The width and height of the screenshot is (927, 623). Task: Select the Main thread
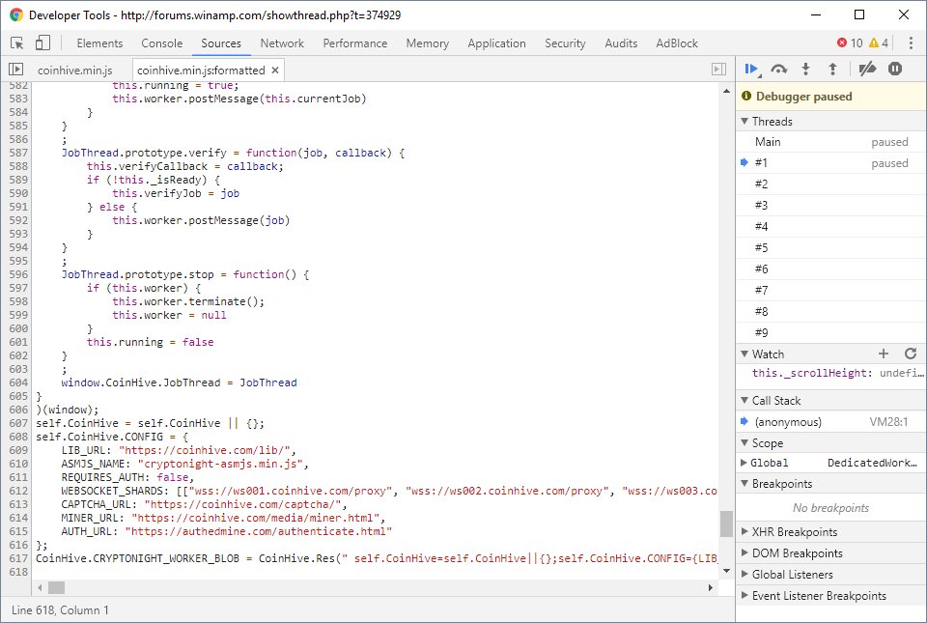point(830,142)
